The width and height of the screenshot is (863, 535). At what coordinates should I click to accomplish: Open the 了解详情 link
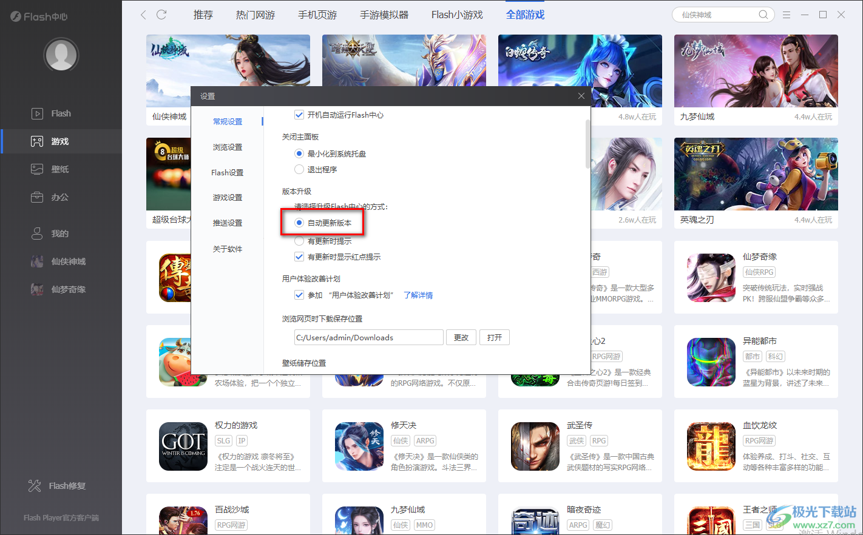click(x=418, y=295)
